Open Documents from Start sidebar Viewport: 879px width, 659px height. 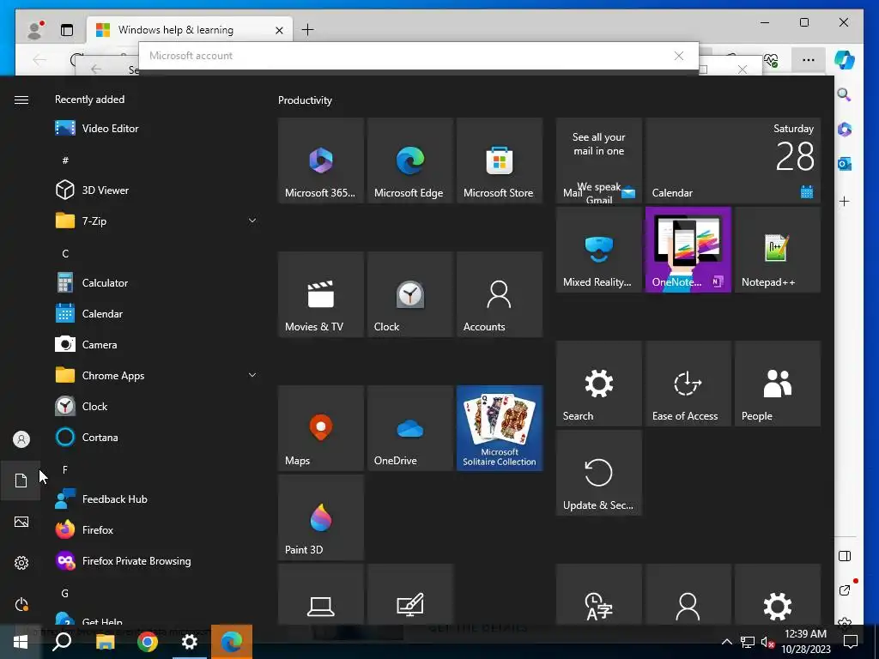coord(21,481)
